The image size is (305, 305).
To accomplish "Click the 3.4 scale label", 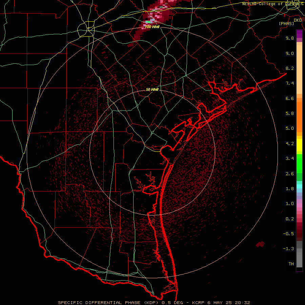I will [x=290, y=159].
